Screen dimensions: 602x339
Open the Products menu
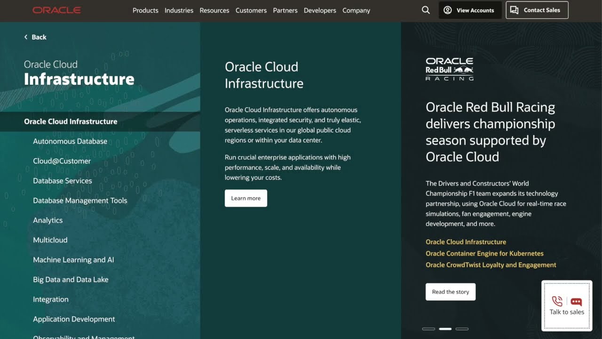(x=145, y=10)
